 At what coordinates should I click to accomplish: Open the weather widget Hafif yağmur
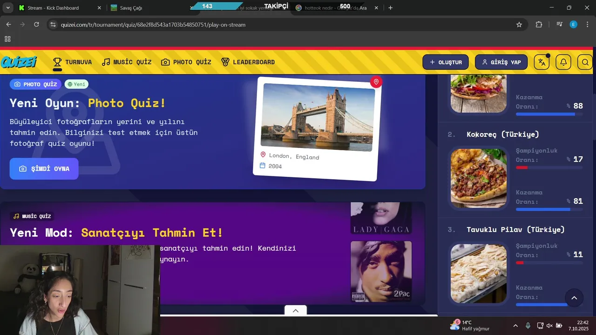click(470, 325)
